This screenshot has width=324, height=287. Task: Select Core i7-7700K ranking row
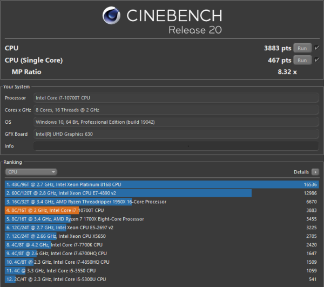[x=162, y=245]
